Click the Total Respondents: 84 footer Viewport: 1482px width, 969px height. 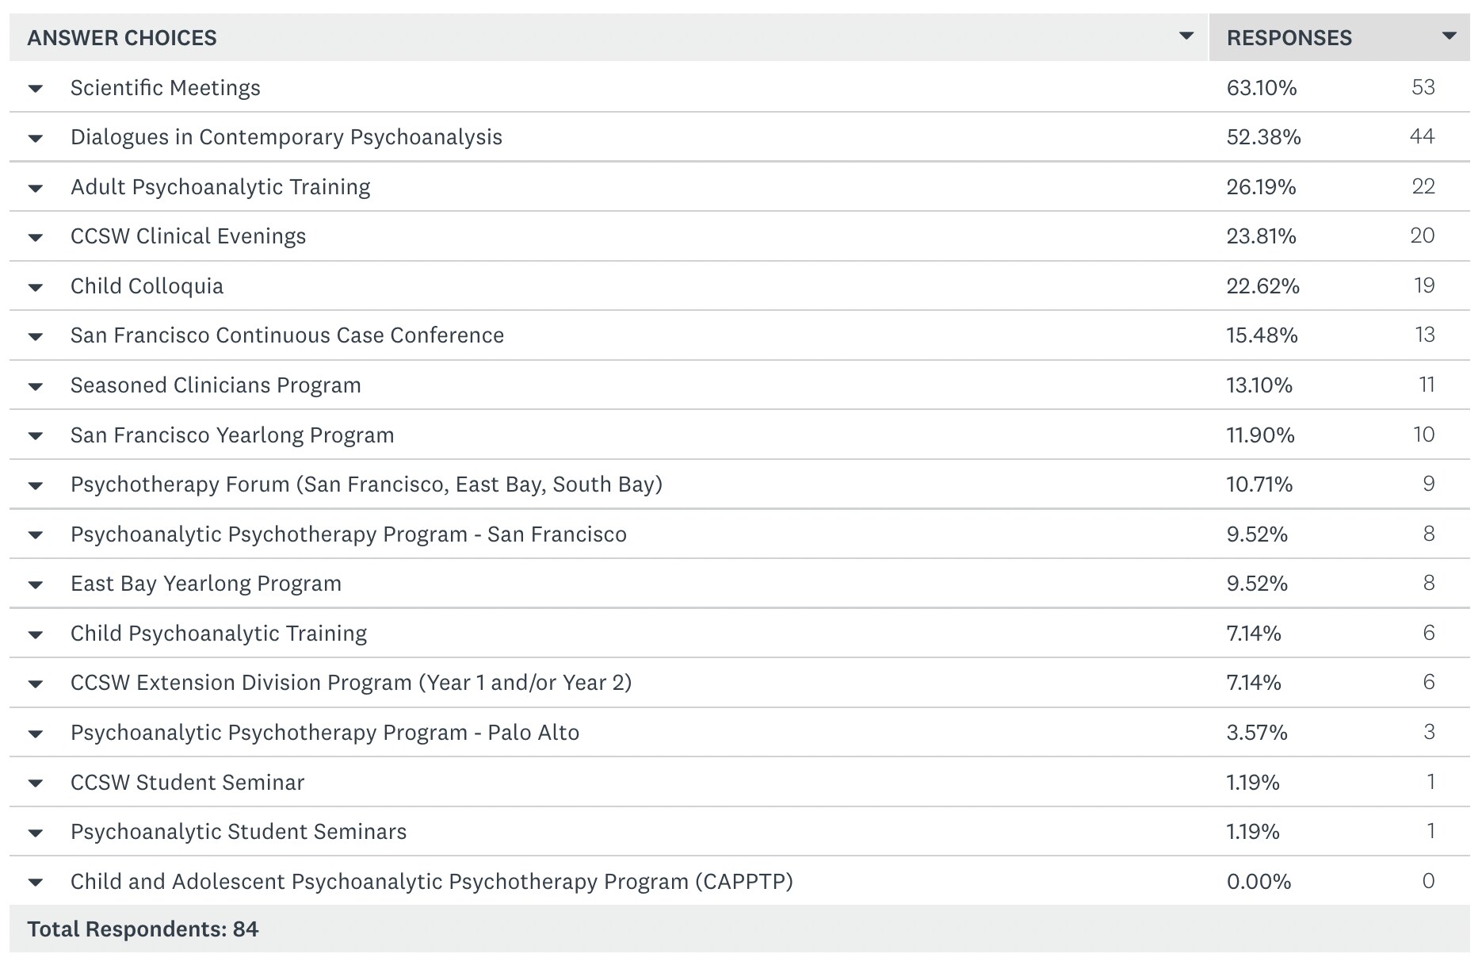tap(143, 929)
